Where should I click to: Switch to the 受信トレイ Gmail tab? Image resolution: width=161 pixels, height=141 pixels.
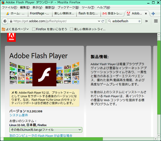[x=112, y=13]
